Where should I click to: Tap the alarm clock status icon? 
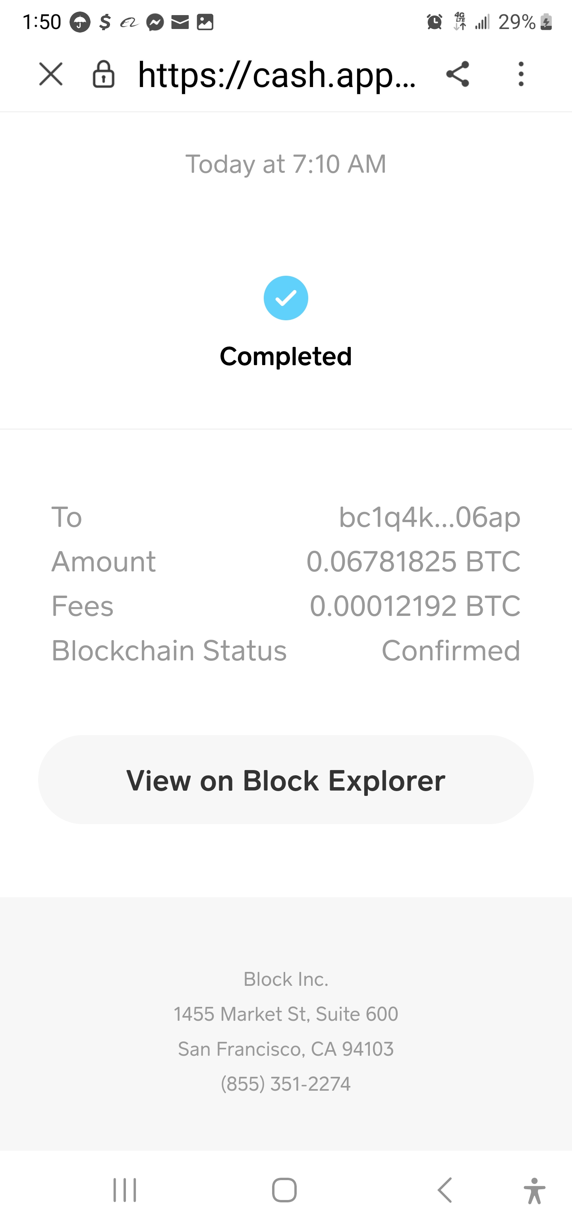coord(434,22)
